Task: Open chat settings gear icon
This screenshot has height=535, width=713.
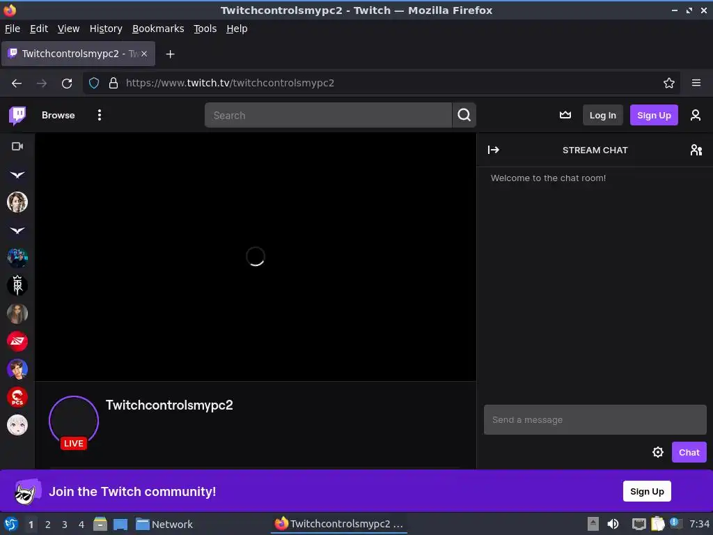Action: click(x=657, y=452)
